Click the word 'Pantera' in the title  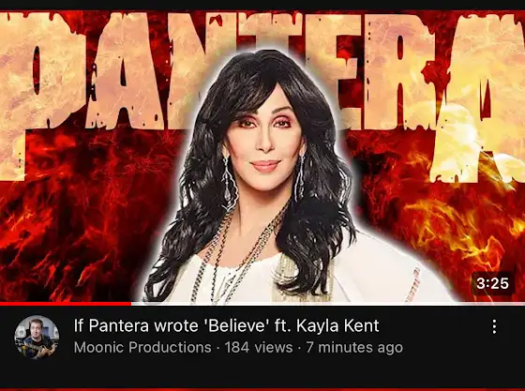pos(119,325)
